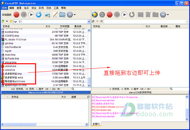Click the search magnifier in local status bar

(x=73, y=89)
